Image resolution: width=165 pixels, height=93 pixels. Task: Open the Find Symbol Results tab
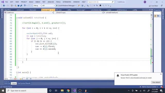point(24,83)
